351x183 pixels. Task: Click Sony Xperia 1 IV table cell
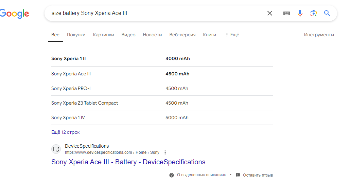pyautogui.click(x=68, y=118)
